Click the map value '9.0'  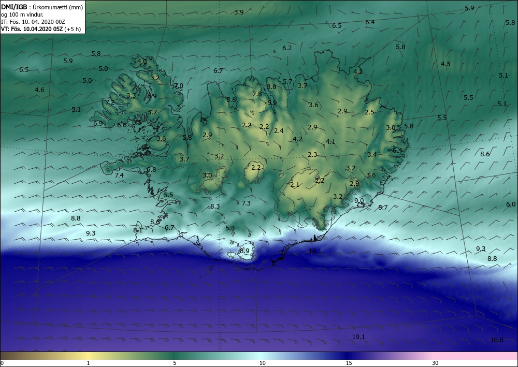[x=359, y=200]
